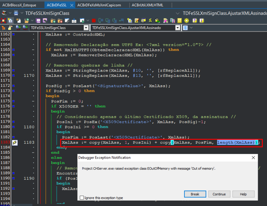Viewport: 267px width, 206px height.
Task: Tick 'Ignore this exception type' checkbox
Action: click(x=82, y=198)
